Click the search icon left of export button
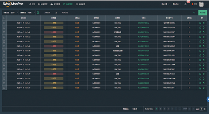The height and width of the screenshot is (114, 209). point(194,13)
